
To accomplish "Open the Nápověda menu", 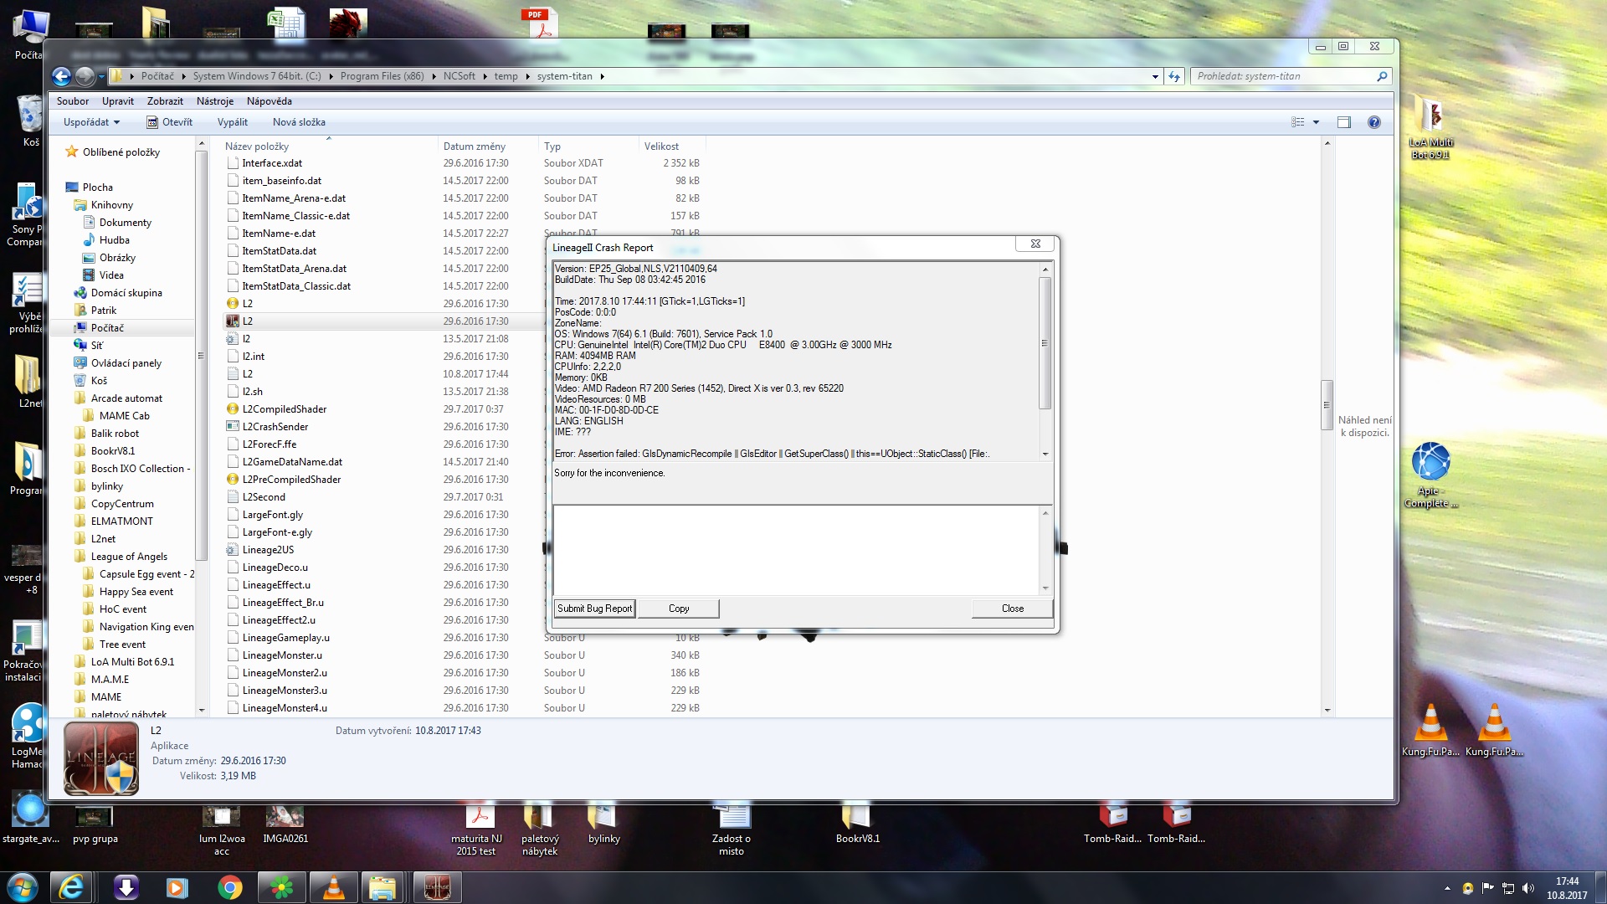I will coord(270,101).
